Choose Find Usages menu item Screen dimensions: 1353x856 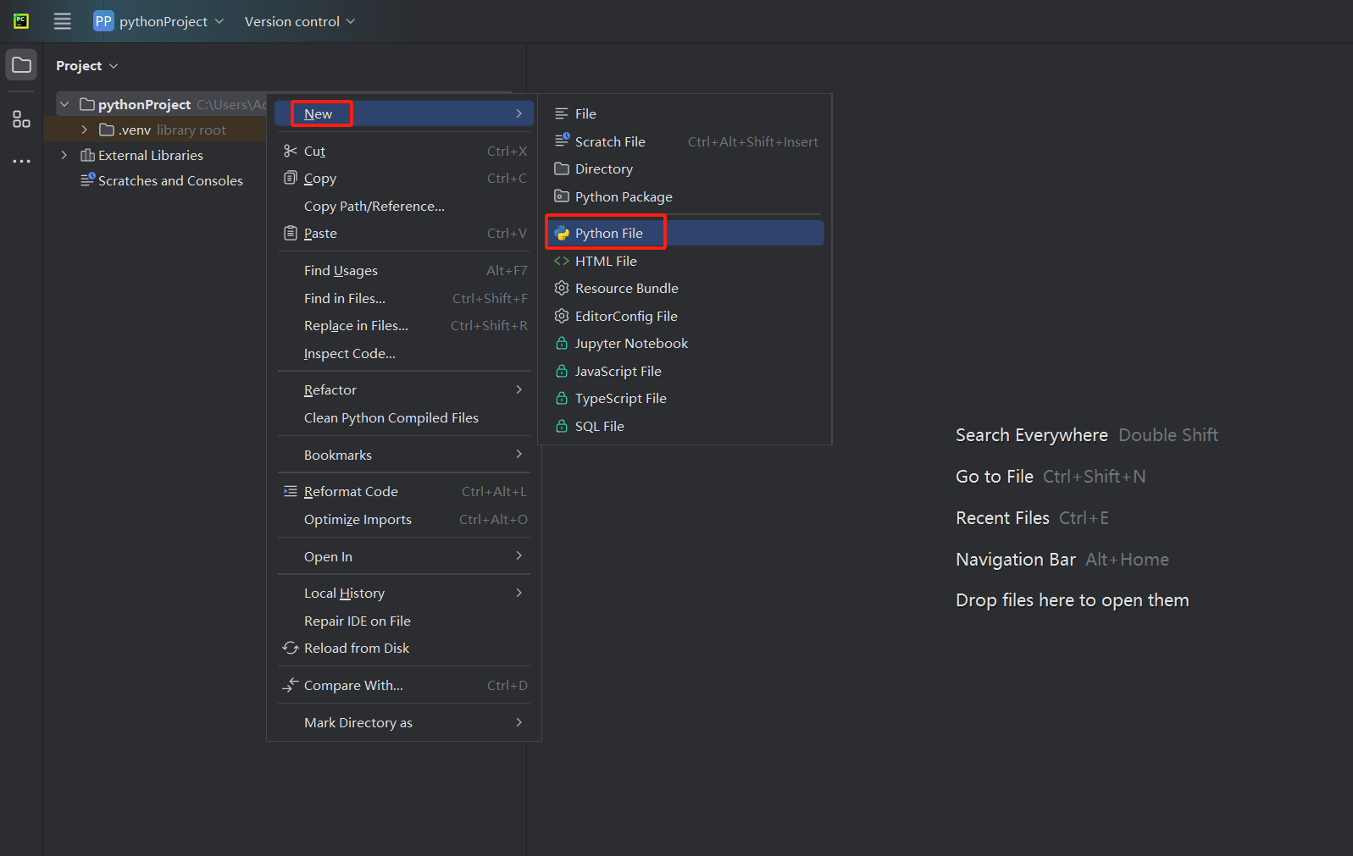pyautogui.click(x=404, y=270)
